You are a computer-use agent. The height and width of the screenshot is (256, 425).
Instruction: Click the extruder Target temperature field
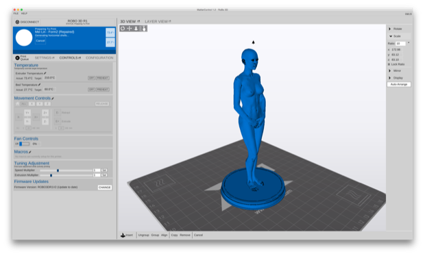tap(49, 78)
